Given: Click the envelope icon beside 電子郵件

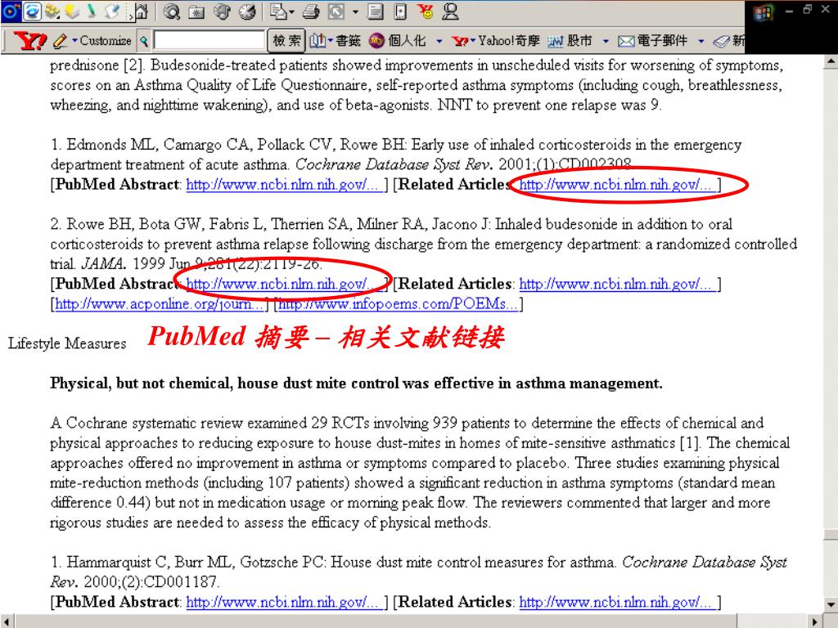Looking at the screenshot, I should [x=626, y=41].
